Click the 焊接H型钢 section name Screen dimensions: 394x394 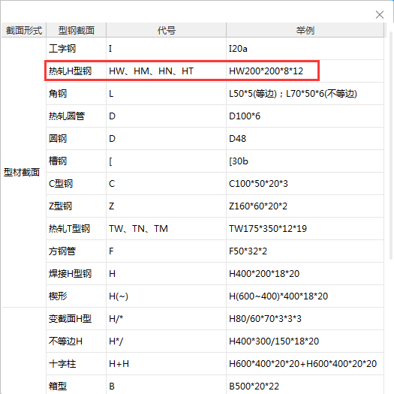point(70,274)
